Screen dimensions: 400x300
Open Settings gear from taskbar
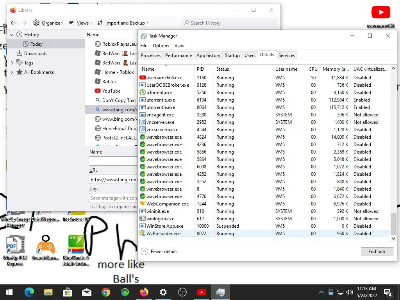pos(163,292)
